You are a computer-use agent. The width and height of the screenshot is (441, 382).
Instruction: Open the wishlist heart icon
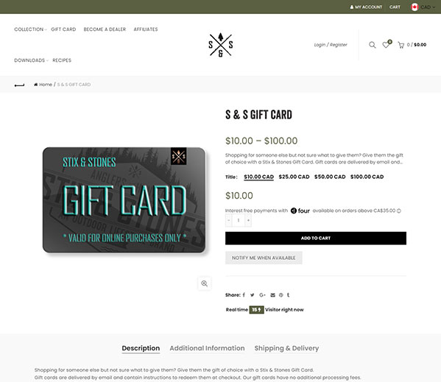386,45
